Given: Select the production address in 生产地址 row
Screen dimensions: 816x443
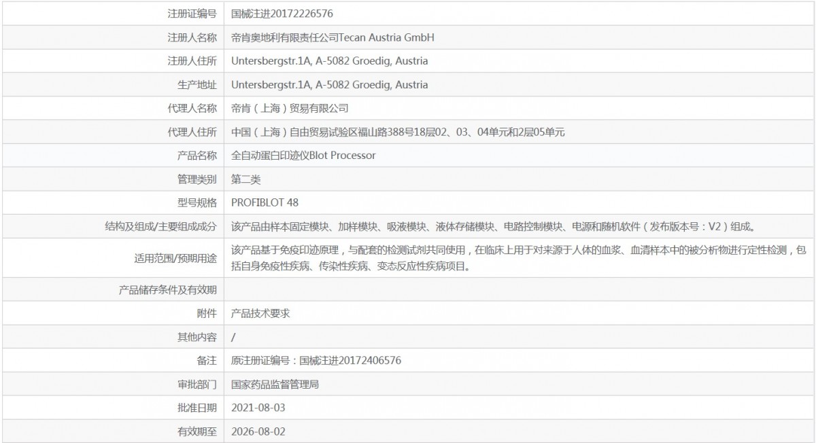Looking at the screenshot, I should tap(330, 84).
